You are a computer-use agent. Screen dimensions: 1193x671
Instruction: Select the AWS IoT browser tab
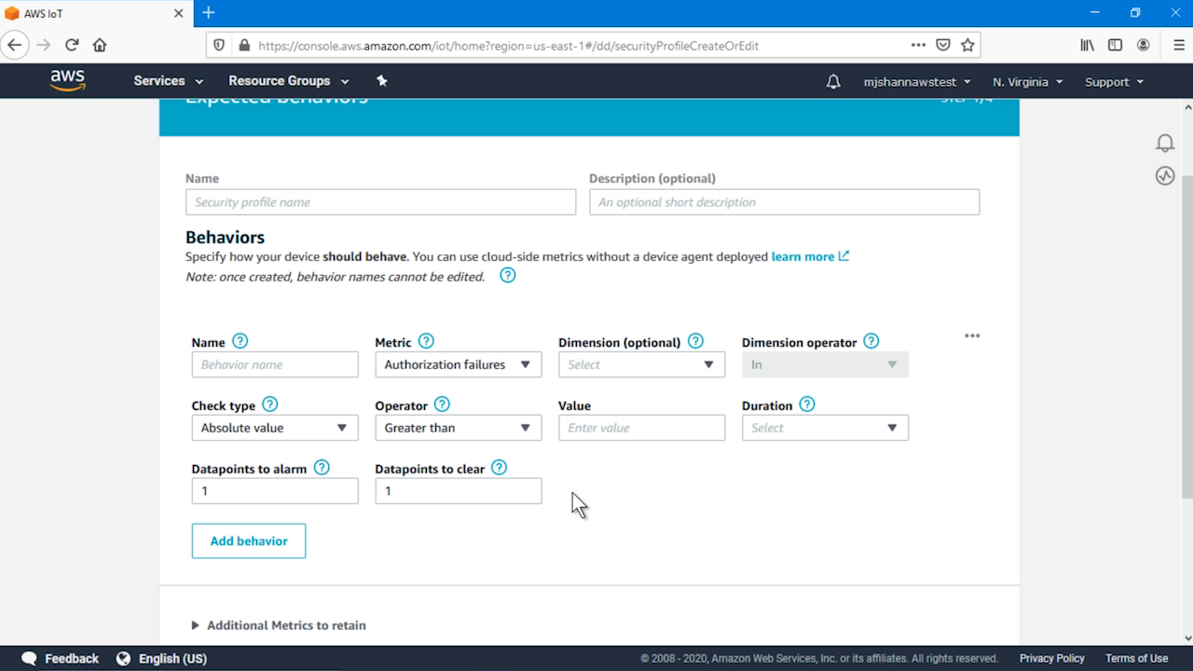click(x=96, y=13)
